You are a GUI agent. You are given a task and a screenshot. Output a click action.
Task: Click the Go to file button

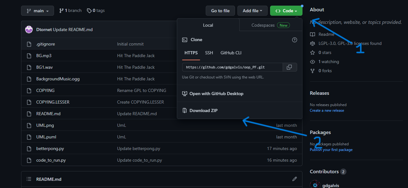220,11
